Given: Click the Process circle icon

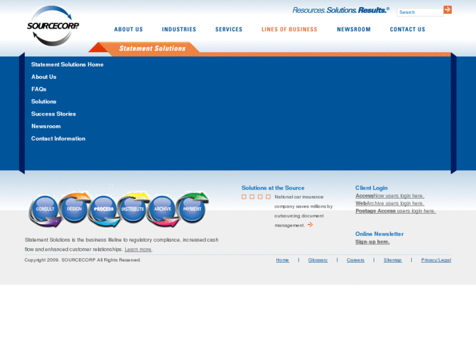Looking at the screenshot, I should (103, 209).
